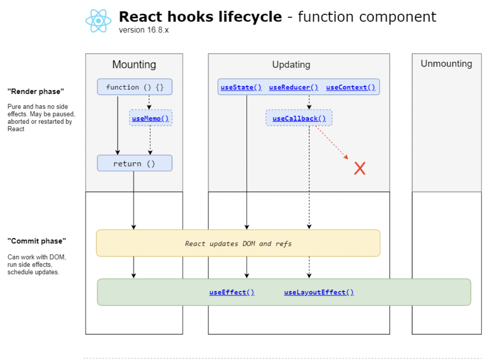Open the useMemo() link
The image size is (500, 359).
pos(150,118)
